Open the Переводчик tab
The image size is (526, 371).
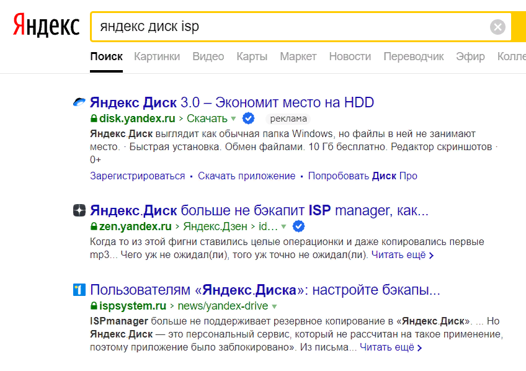pos(414,56)
